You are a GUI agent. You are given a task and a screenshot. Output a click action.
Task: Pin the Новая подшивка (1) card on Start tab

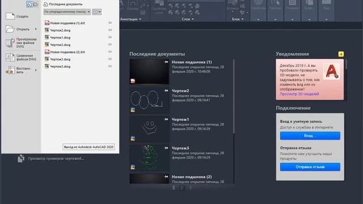166,62
